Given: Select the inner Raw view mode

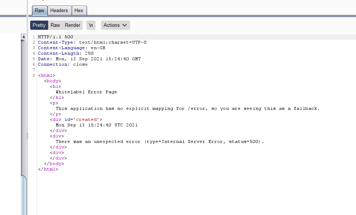Looking at the screenshot, I should [55, 25].
